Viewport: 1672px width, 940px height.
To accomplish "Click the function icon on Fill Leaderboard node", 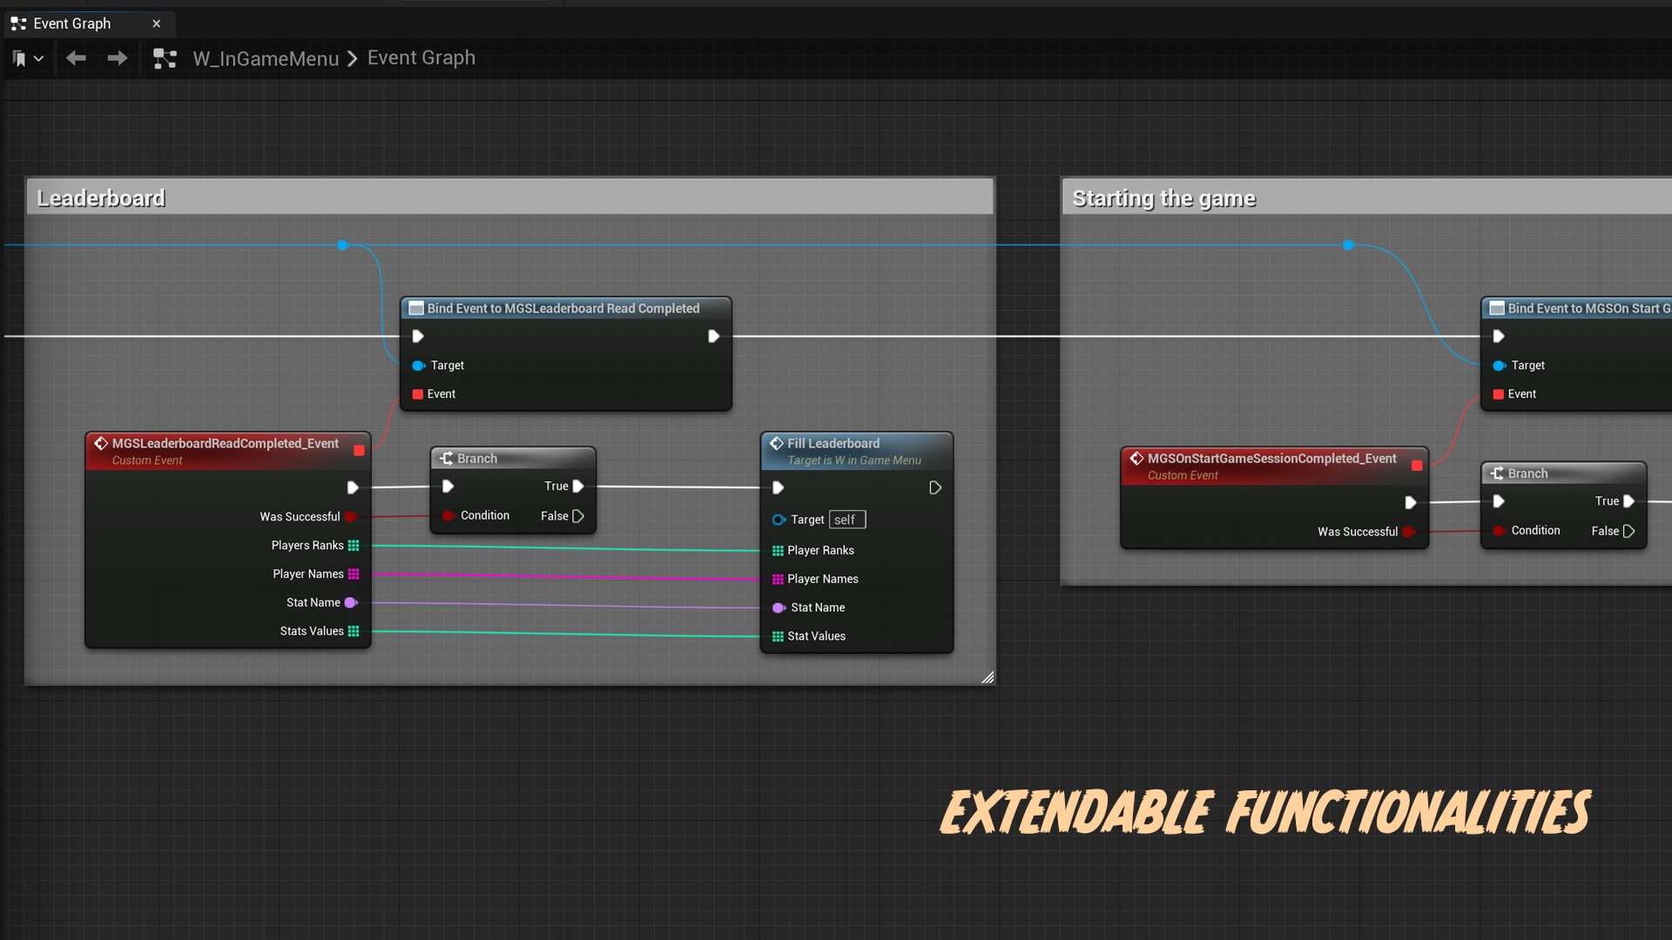I will click(776, 443).
